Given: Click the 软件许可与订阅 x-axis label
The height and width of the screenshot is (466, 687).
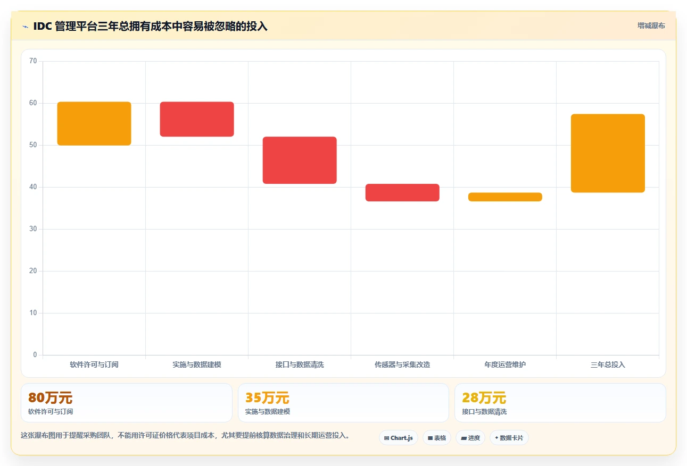Looking at the screenshot, I should pyautogui.click(x=94, y=365).
